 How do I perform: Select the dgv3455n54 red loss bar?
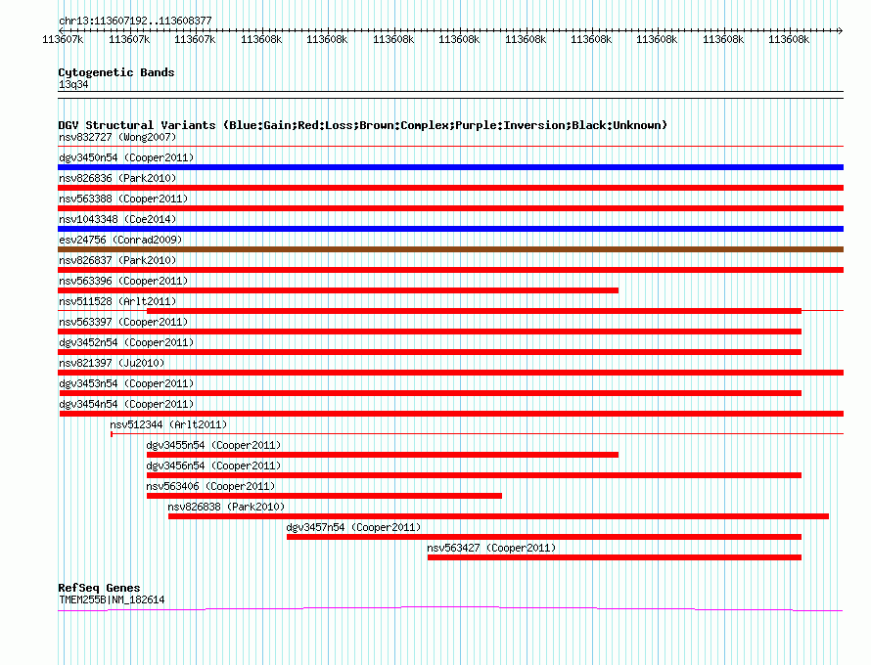(383, 455)
